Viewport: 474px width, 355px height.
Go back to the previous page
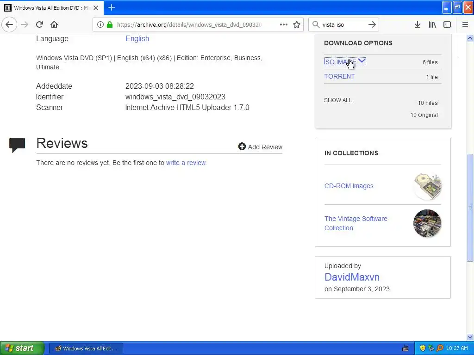[x=9, y=24]
